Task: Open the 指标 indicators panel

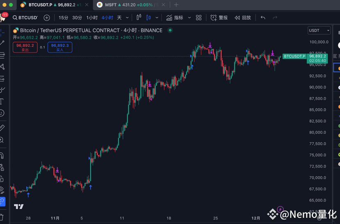Action: 175,18
